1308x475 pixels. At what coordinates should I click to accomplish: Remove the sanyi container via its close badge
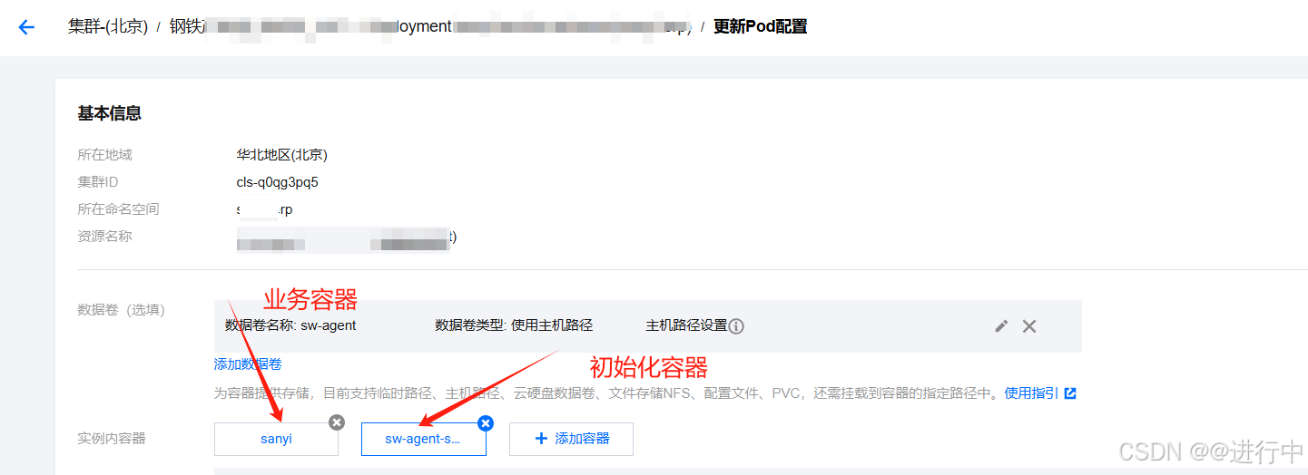tap(337, 422)
